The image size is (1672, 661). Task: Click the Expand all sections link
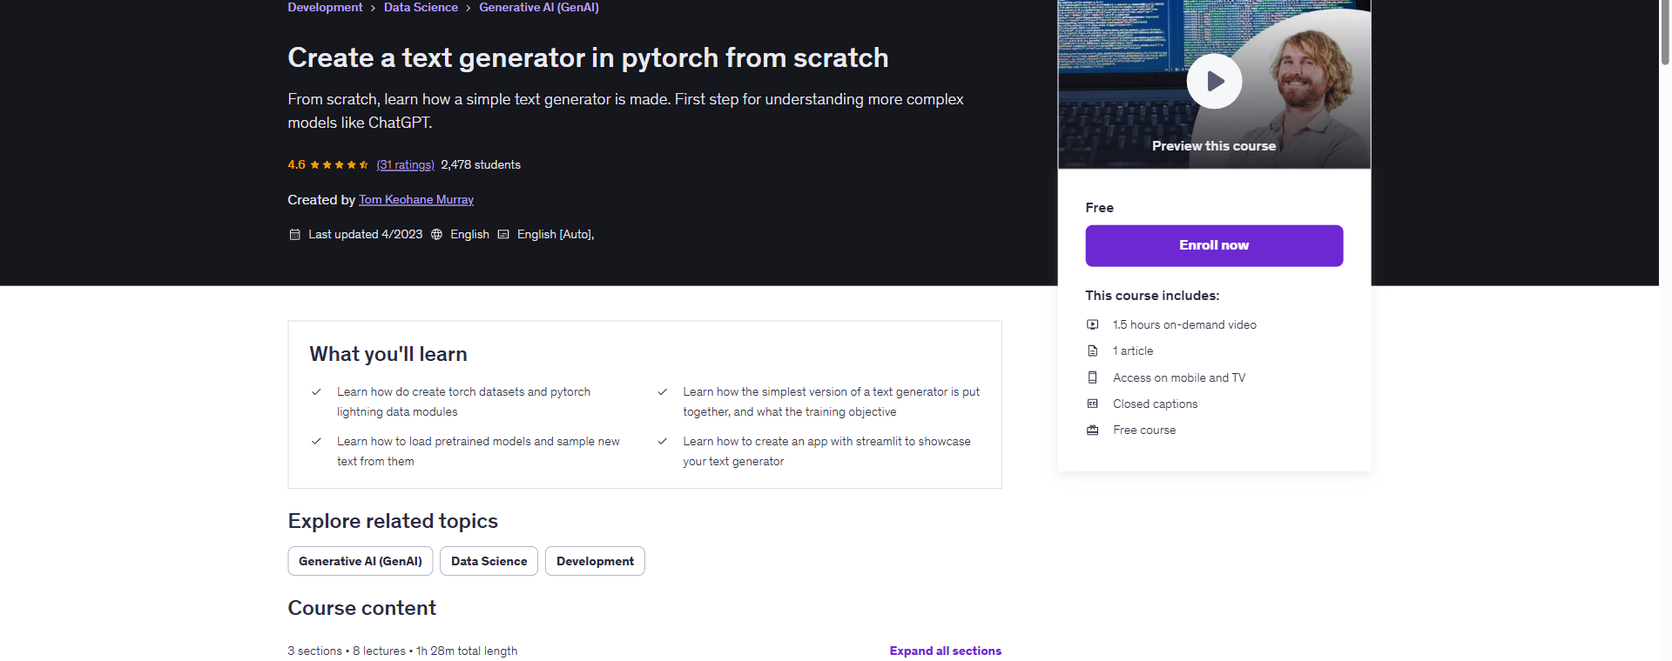(x=946, y=651)
